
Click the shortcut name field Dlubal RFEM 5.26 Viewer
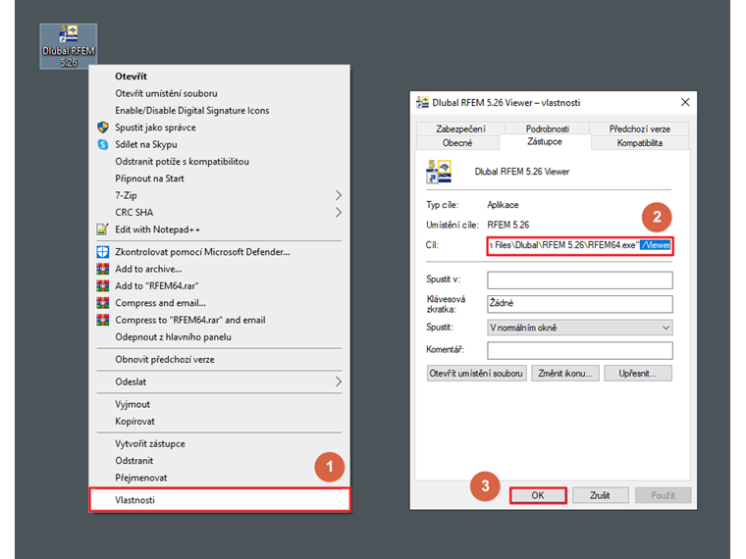[x=522, y=172]
